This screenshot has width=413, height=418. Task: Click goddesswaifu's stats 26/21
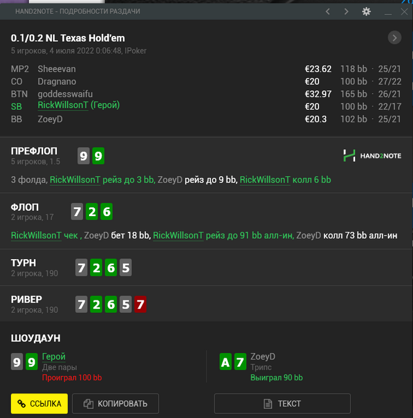point(390,94)
